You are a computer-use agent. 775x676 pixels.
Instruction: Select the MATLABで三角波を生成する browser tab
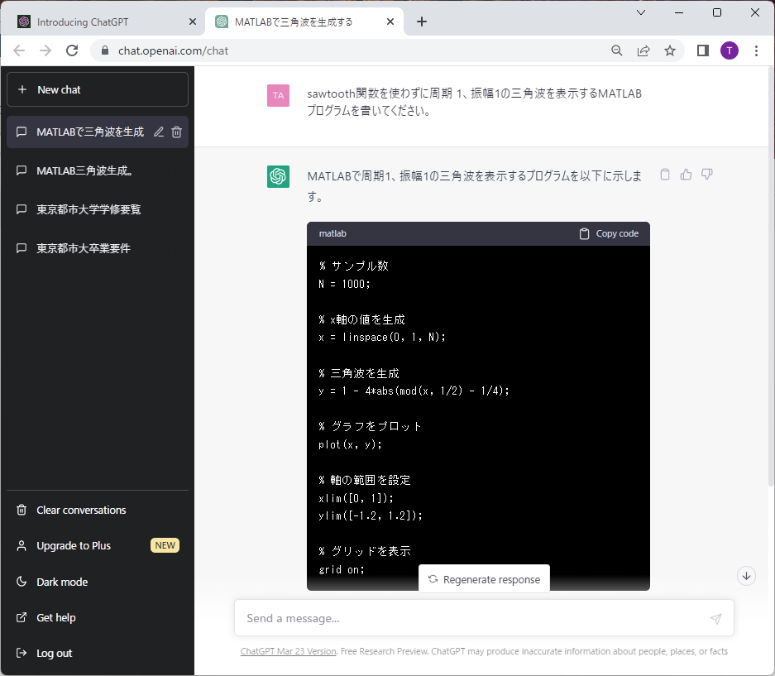(305, 22)
